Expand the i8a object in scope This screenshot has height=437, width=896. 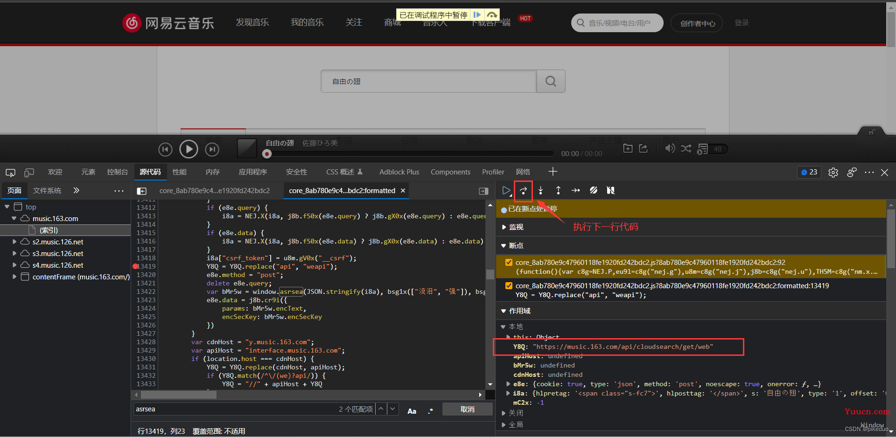(508, 393)
